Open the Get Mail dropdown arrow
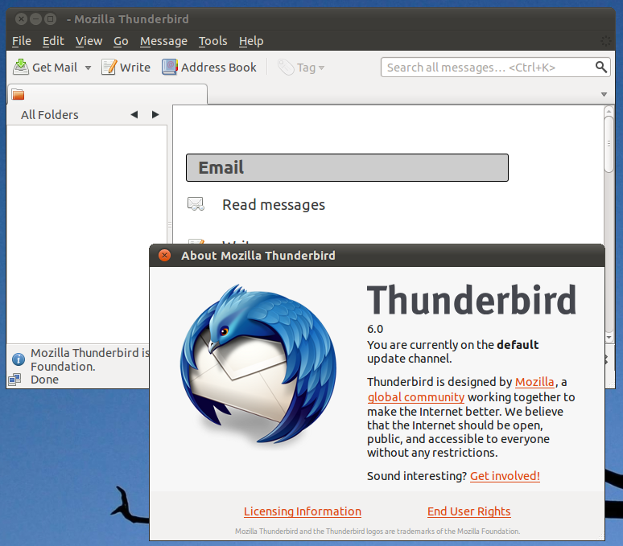Image resolution: width=623 pixels, height=546 pixels. [88, 68]
